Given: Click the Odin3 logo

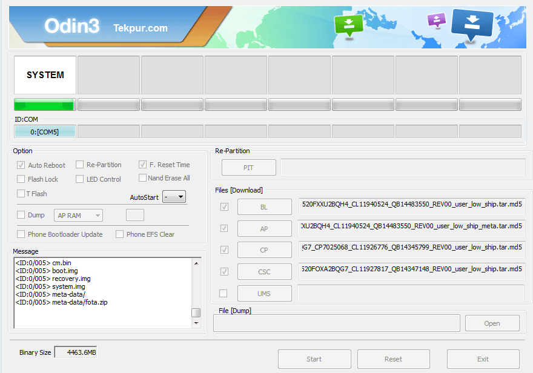Looking at the screenshot, I should tap(72, 26).
